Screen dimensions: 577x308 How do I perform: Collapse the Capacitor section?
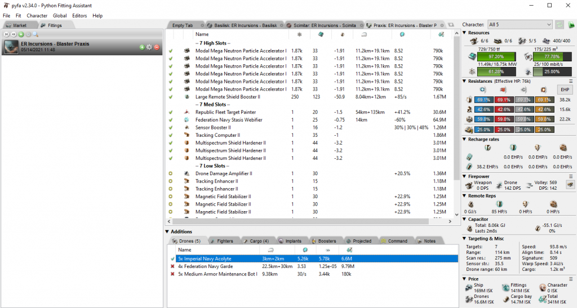pyautogui.click(x=464, y=220)
